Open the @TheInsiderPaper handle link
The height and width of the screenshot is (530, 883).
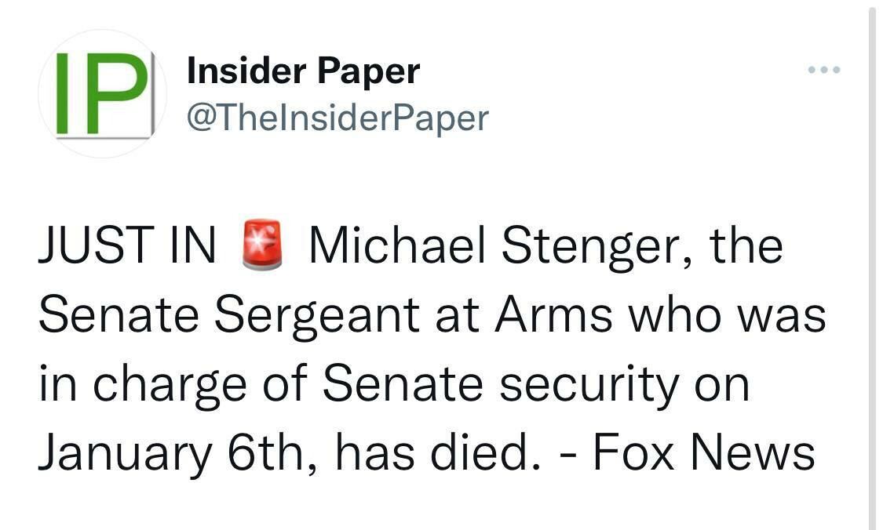point(338,118)
